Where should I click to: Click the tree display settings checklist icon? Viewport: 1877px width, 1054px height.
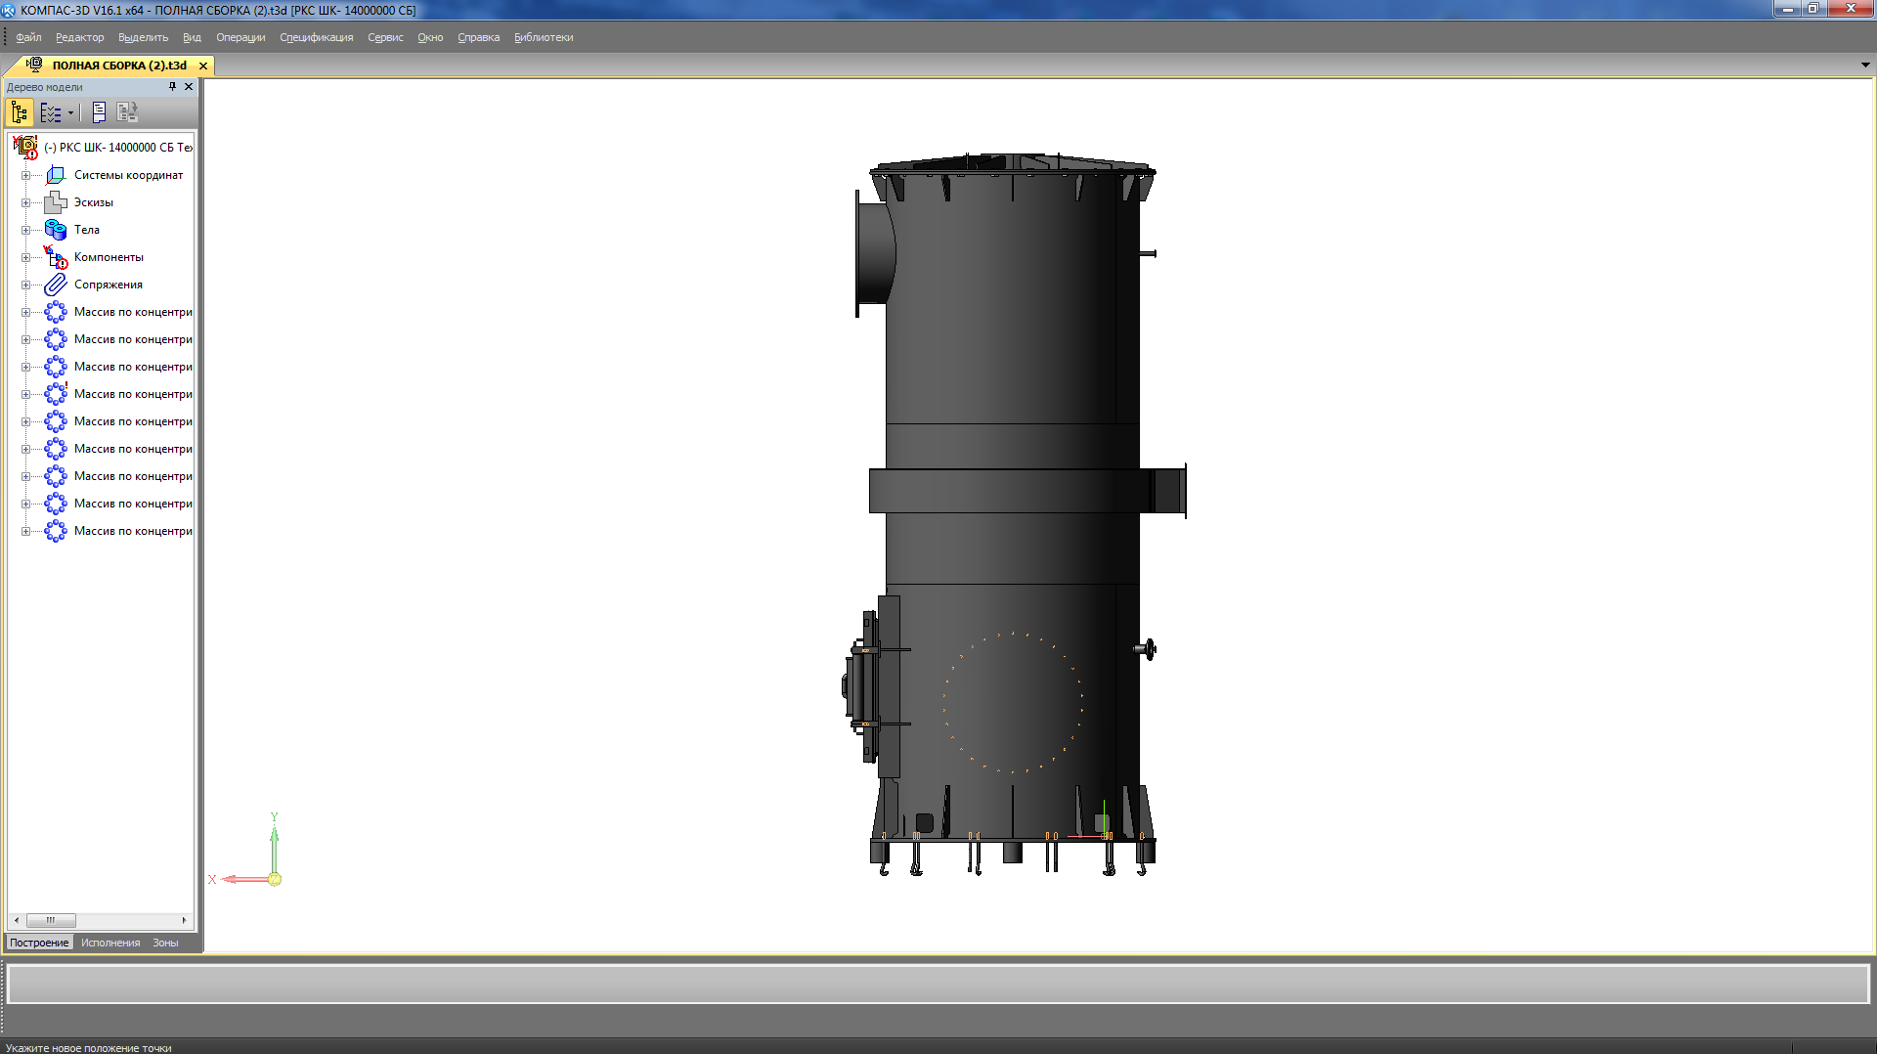[x=51, y=112]
